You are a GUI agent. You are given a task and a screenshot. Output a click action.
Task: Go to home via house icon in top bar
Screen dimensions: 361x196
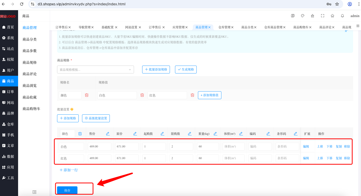click(332, 16)
